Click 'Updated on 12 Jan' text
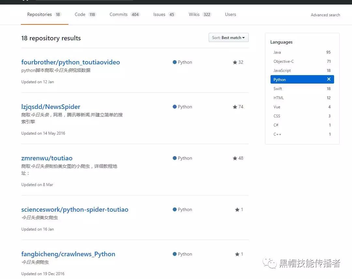 [37, 82]
